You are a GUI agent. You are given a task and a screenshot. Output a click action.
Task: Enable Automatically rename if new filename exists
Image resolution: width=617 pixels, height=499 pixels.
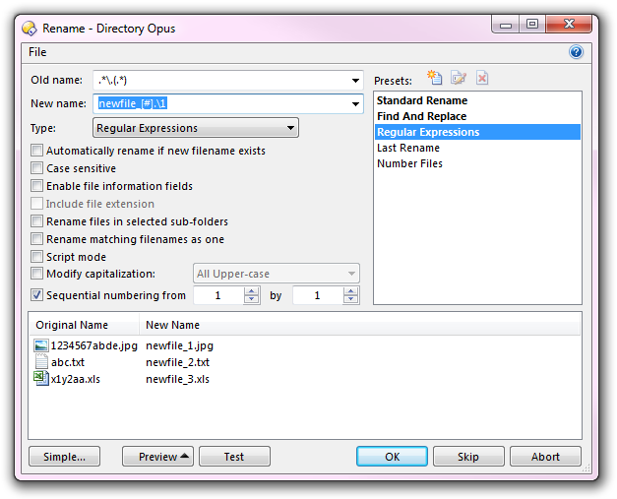click(x=37, y=151)
